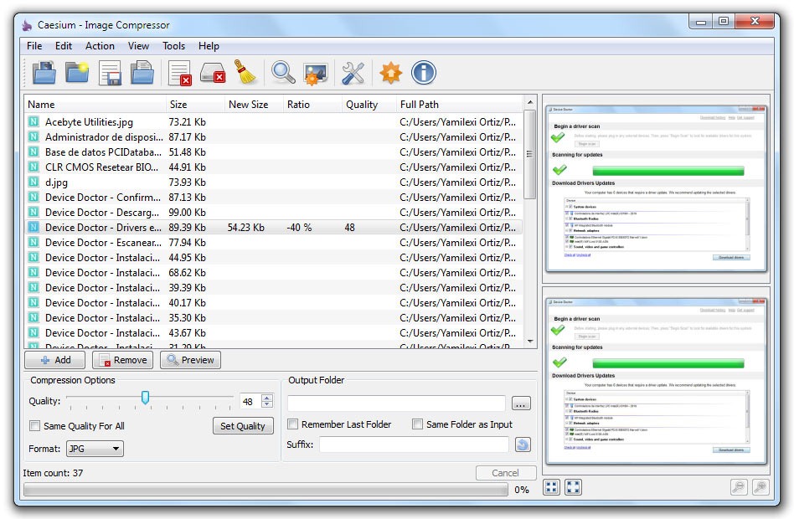This screenshot has height=519, width=794.
Task: Click the upper original preview thumbnail
Action: [x=656, y=188]
